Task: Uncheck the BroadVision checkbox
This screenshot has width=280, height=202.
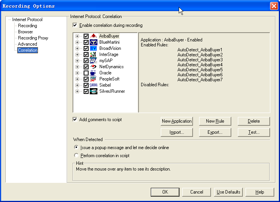Action: [x=86, y=48]
